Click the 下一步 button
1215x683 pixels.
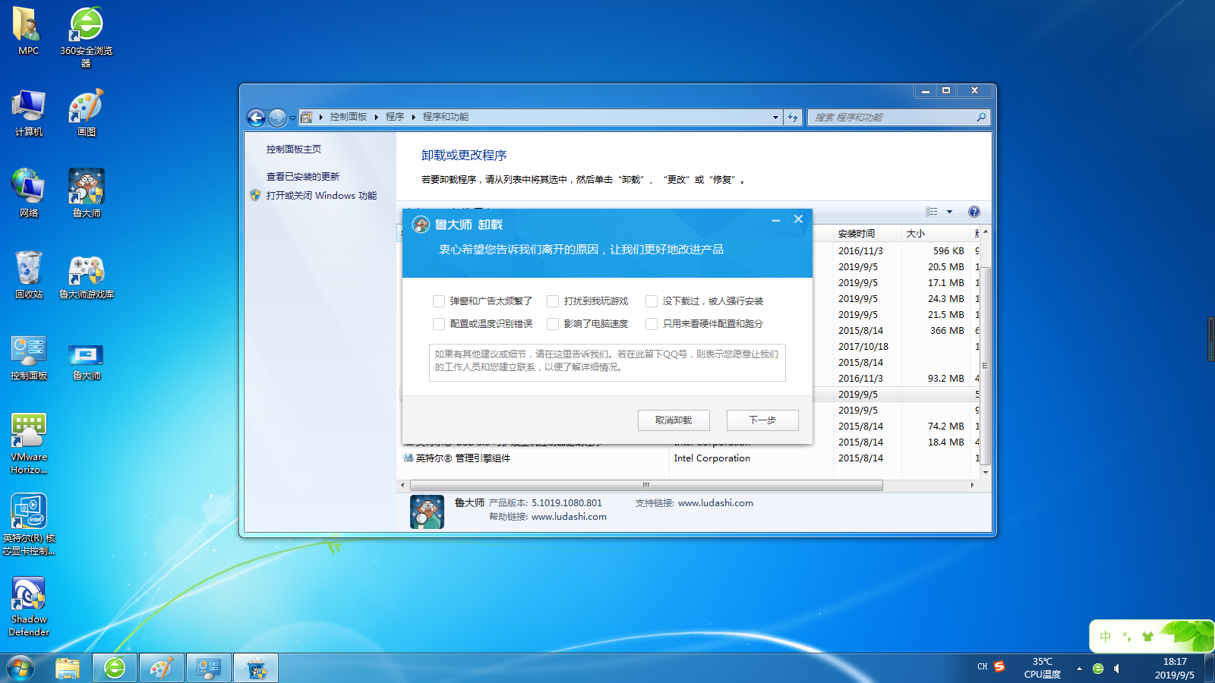(x=762, y=420)
